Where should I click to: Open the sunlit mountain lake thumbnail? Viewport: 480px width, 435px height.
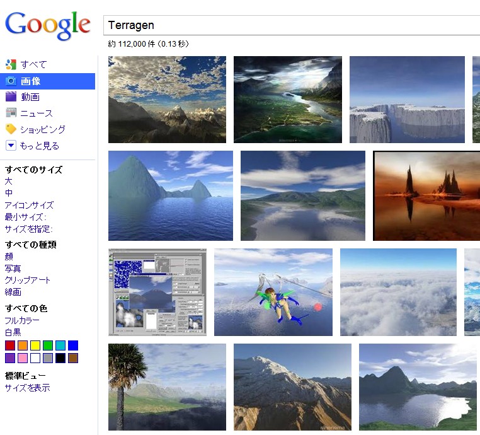(418, 387)
